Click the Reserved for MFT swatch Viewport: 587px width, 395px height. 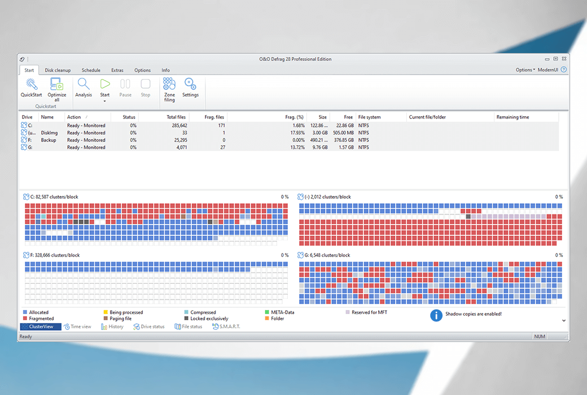[348, 312]
